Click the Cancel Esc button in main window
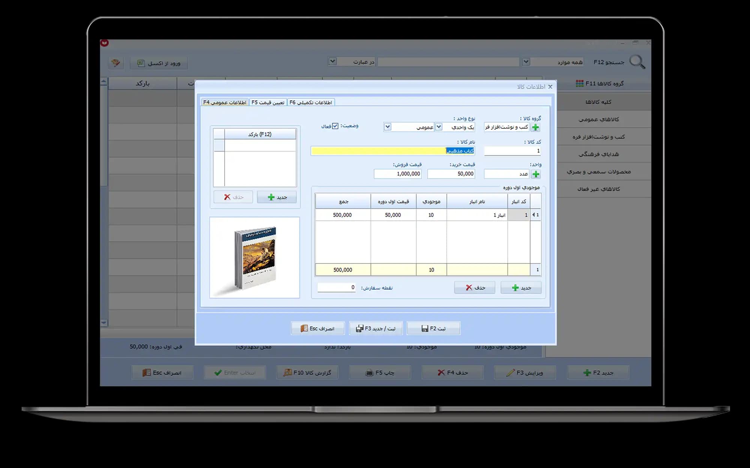750x468 pixels. click(162, 373)
